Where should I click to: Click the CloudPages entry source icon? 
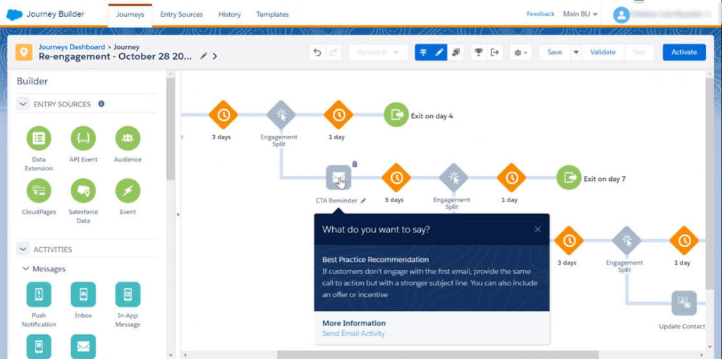point(39,191)
